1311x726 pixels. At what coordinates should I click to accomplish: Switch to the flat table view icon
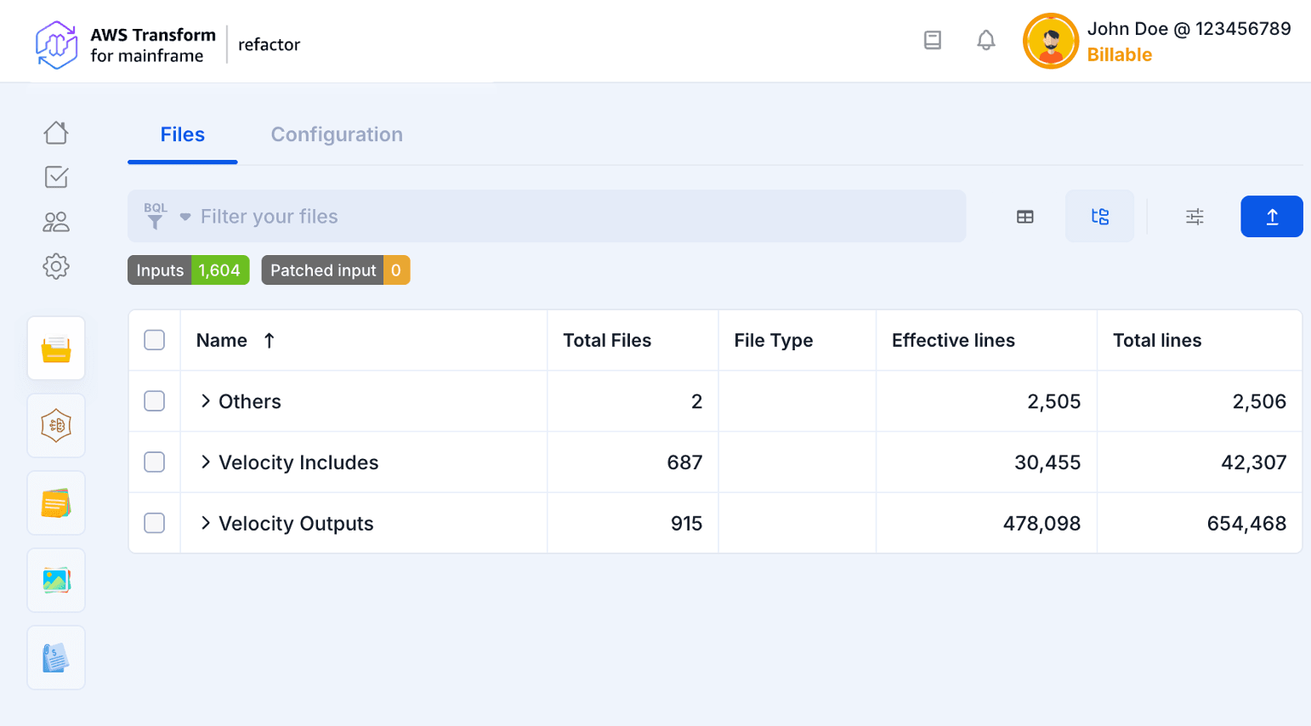coord(1025,217)
